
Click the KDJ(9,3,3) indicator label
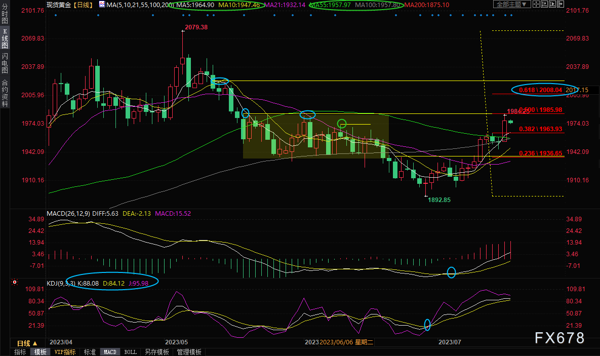[61, 283]
